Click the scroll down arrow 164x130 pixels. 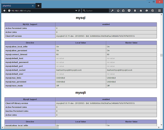(161, 125)
